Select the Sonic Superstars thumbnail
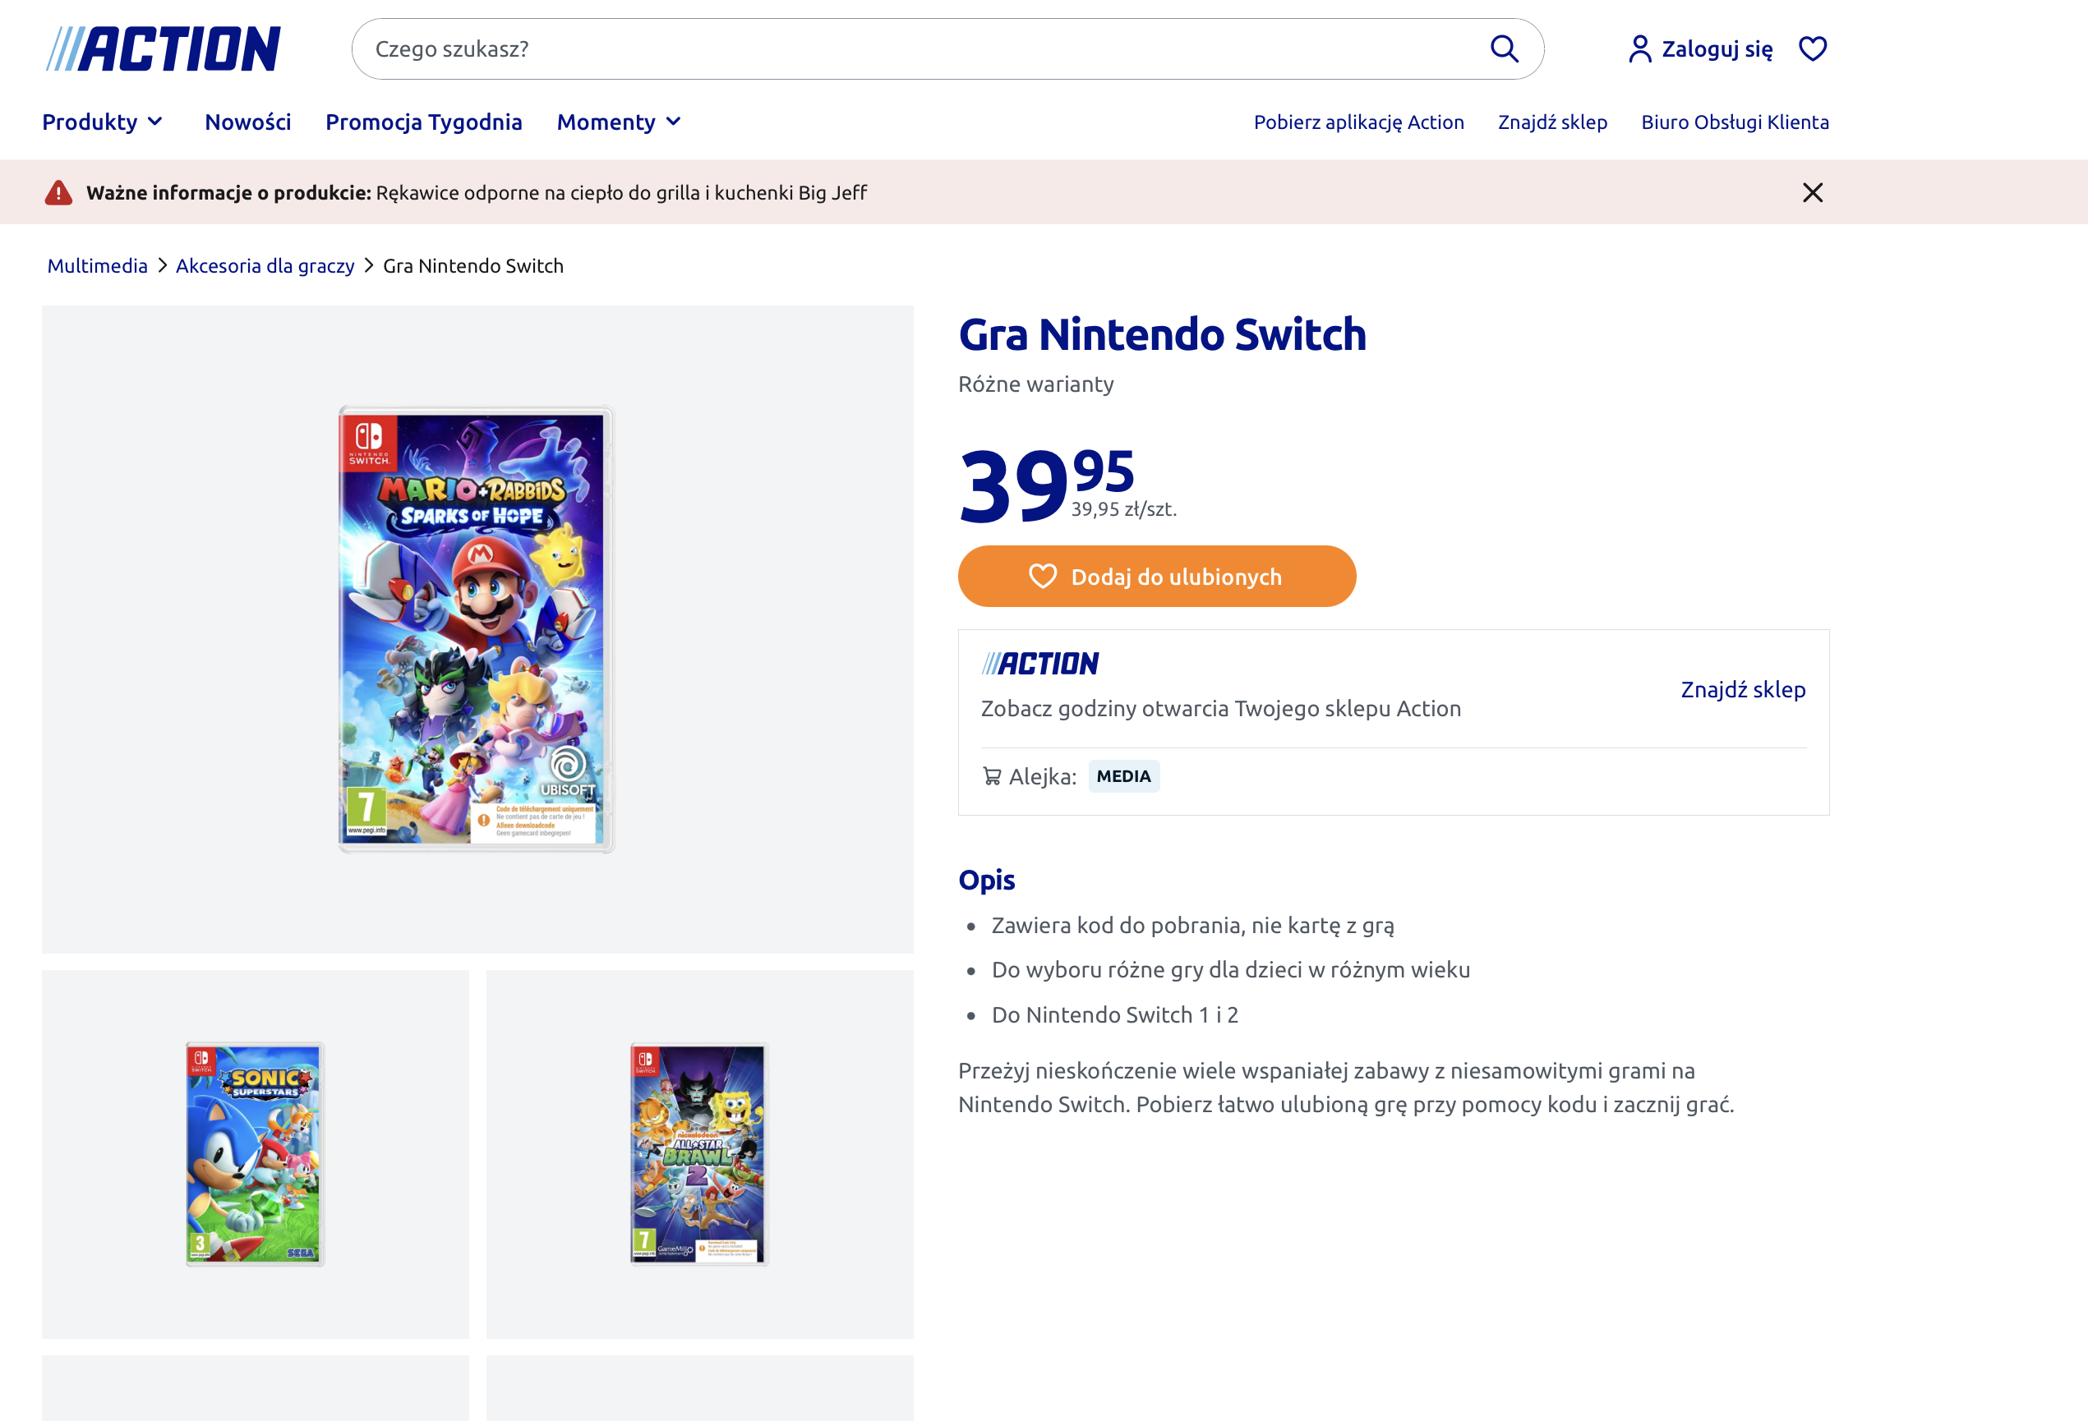 pos(256,1153)
